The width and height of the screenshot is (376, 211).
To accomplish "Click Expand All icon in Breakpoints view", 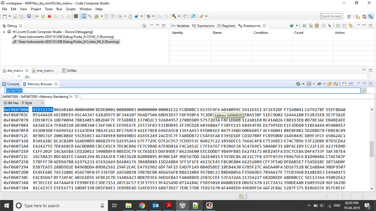I will click(338, 26).
